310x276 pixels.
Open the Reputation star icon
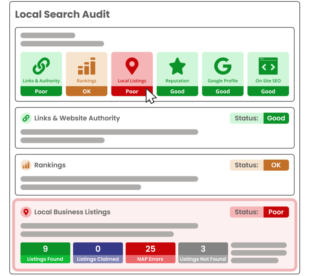(177, 66)
